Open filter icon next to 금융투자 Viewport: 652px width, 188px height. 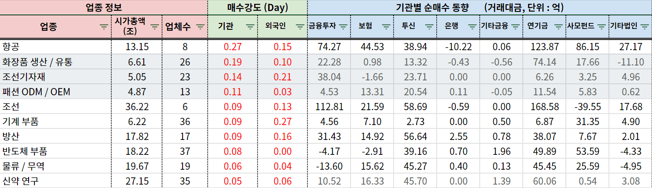tap(342, 26)
